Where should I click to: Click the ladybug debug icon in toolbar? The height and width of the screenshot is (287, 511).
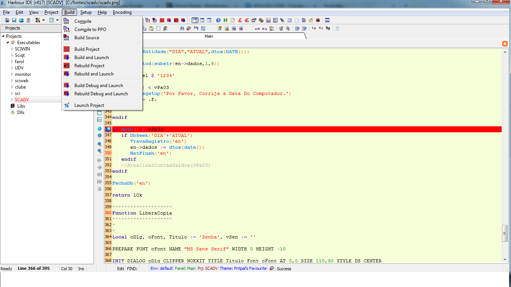318,20
